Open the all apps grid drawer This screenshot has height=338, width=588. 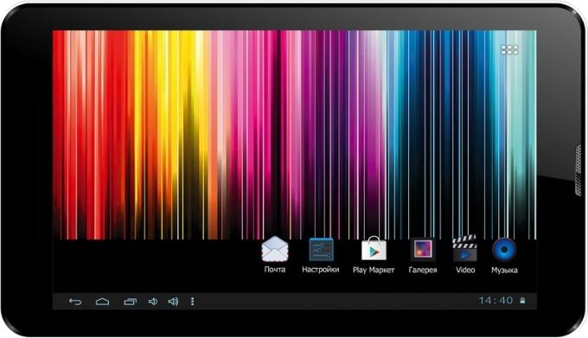tap(509, 49)
